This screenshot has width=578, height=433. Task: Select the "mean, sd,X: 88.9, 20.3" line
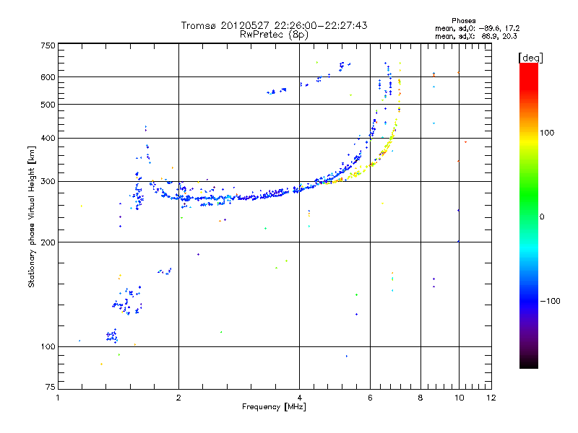point(476,36)
